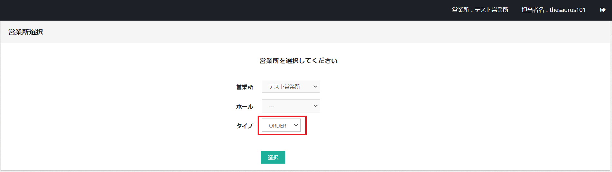Open the 営業所 dropdown

coord(290,86)
